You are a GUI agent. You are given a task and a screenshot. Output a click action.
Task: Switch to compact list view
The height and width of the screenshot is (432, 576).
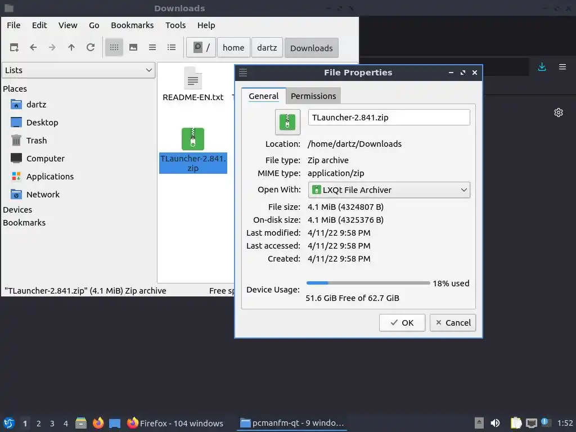(x=152, y=47)
